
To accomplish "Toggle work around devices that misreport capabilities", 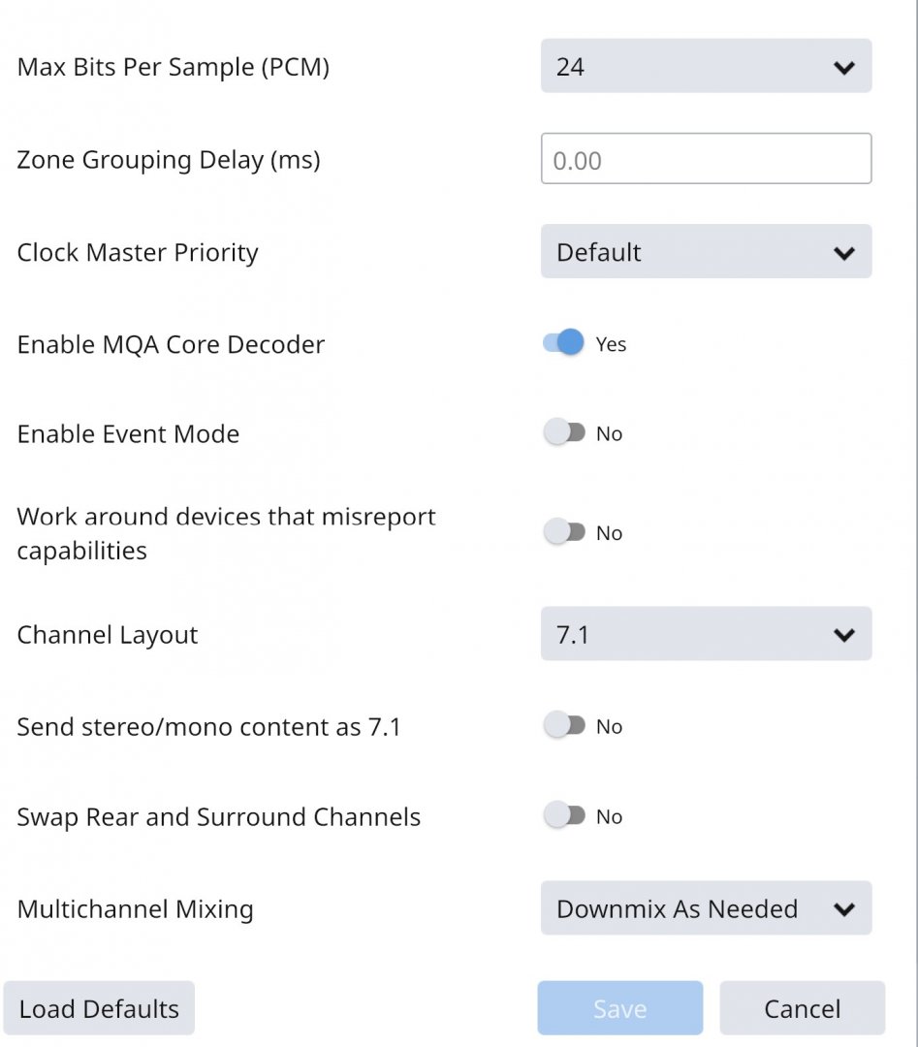I will 564,532.
